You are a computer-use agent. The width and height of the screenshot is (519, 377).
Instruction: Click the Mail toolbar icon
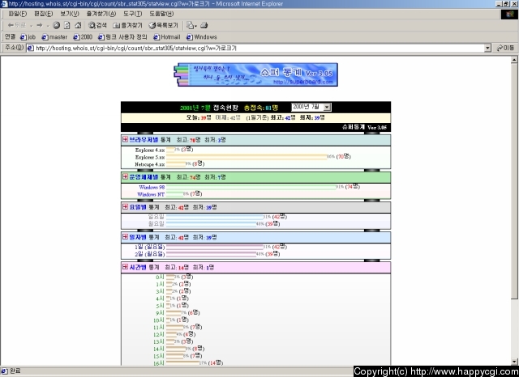coord(191,25)
